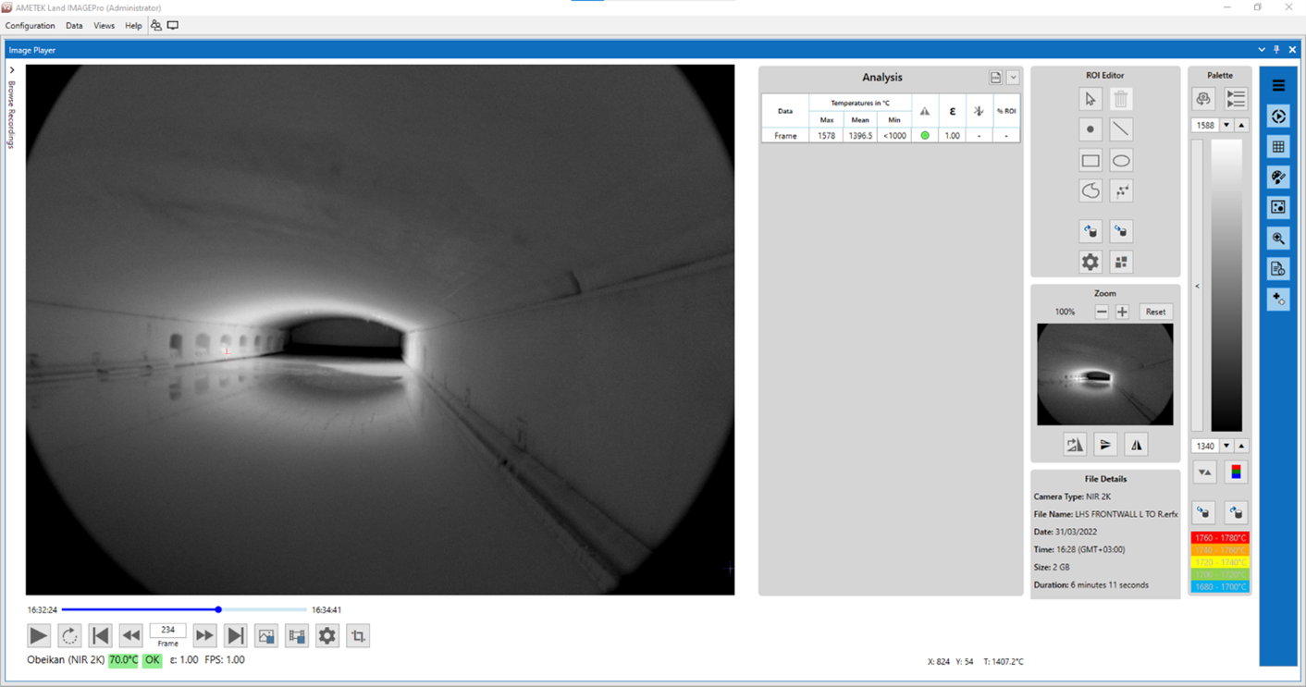The image size is (1306, 687).
Task: Select the rectangle ROI tool
Action: (x=1090, y=161)
